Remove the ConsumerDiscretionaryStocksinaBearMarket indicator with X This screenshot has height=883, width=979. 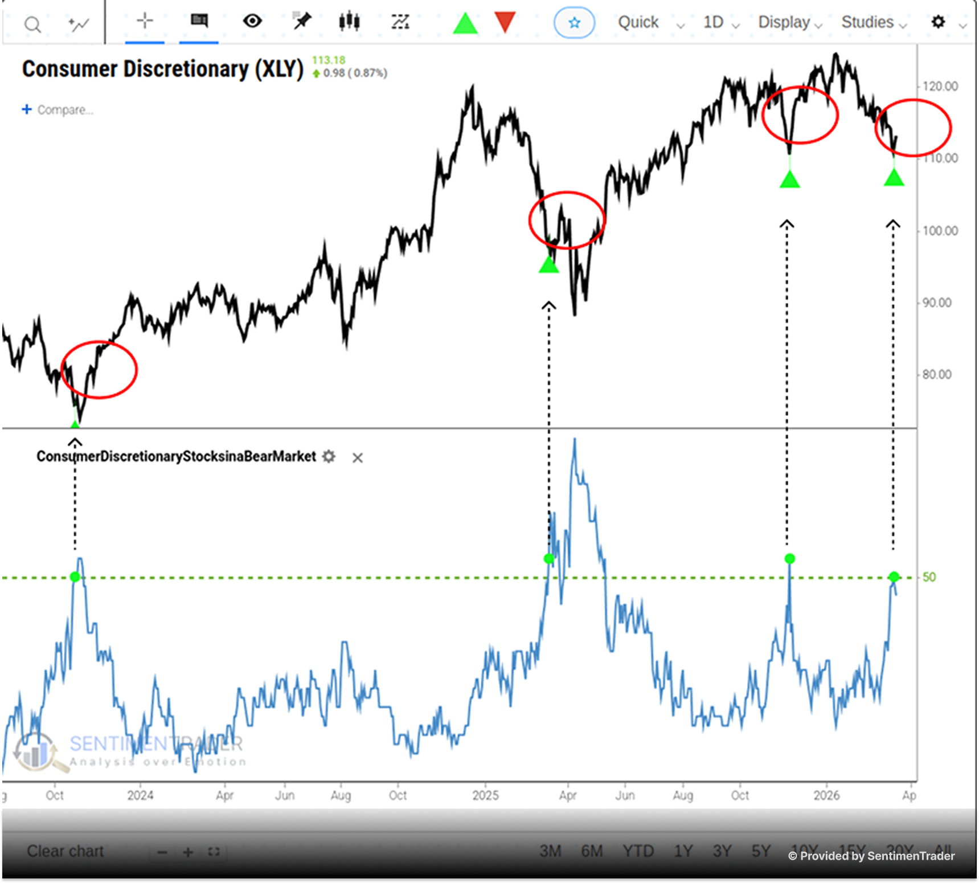(357, 457)
